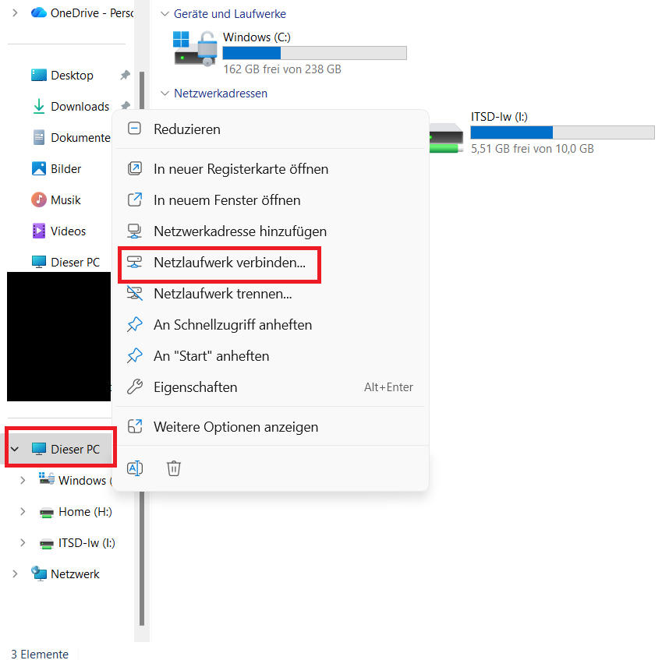Expand the Home (H:) drive node
Viewport: 669px width, 660px height.
[23, 512]
